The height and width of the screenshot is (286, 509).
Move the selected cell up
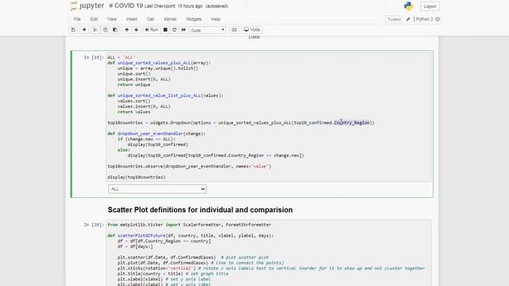(x=126, y=30)
